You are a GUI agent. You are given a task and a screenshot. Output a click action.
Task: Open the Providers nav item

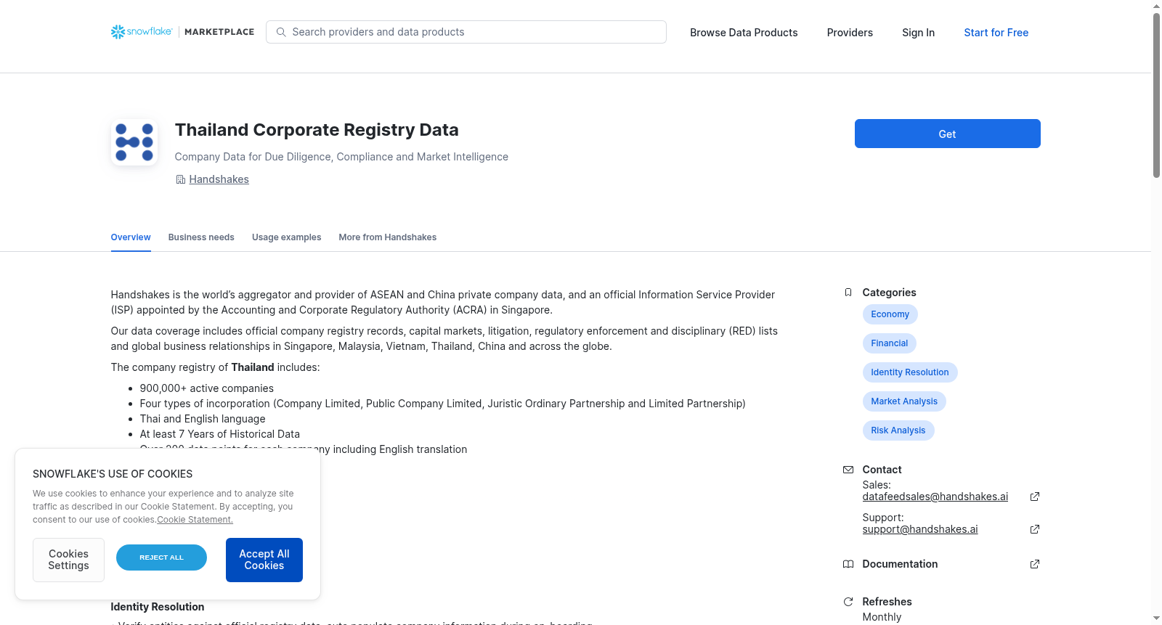[850, 33]
